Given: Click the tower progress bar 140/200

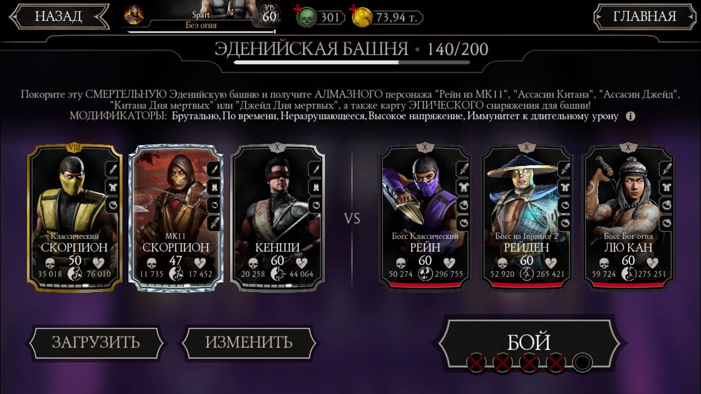Looking at the screenshot, I should tap(352, 62).
